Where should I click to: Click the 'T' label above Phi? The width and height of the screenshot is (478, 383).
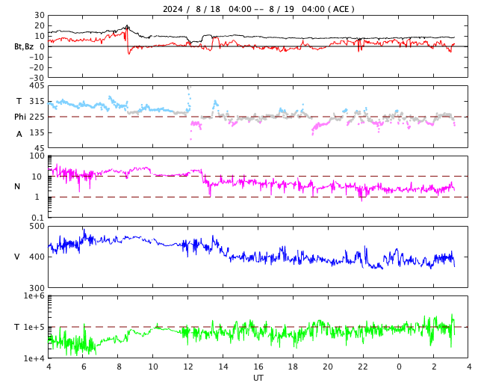[x=19, y=101]
